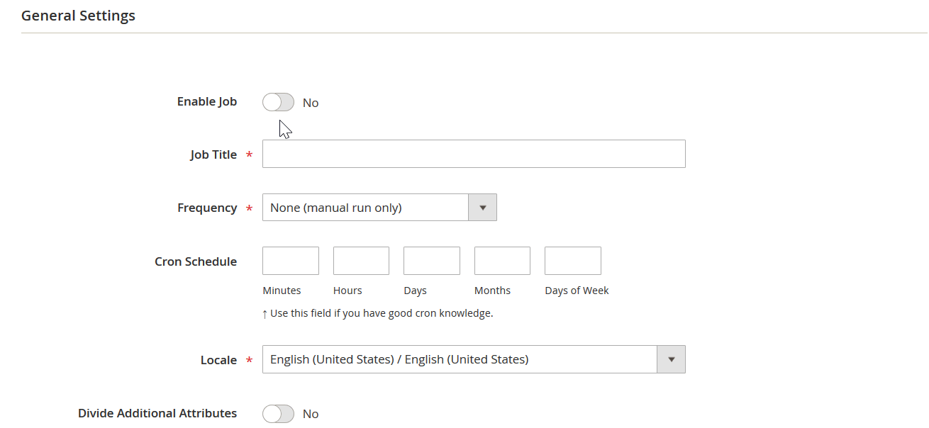Focus the cron Days of Week input box

coord(572,261)
